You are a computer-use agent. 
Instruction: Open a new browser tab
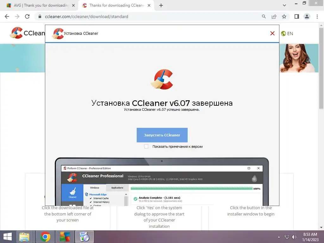[x=161, y=5]
